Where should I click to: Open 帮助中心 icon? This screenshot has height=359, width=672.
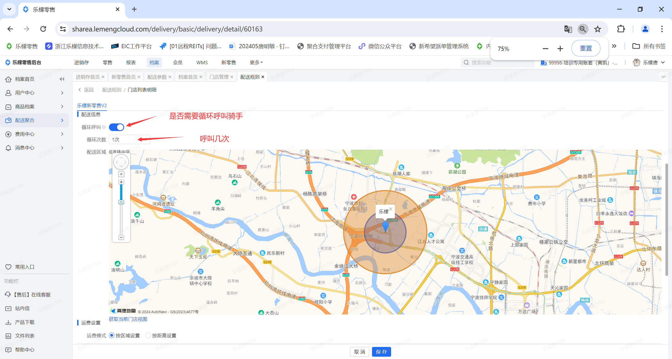point(8,350)
